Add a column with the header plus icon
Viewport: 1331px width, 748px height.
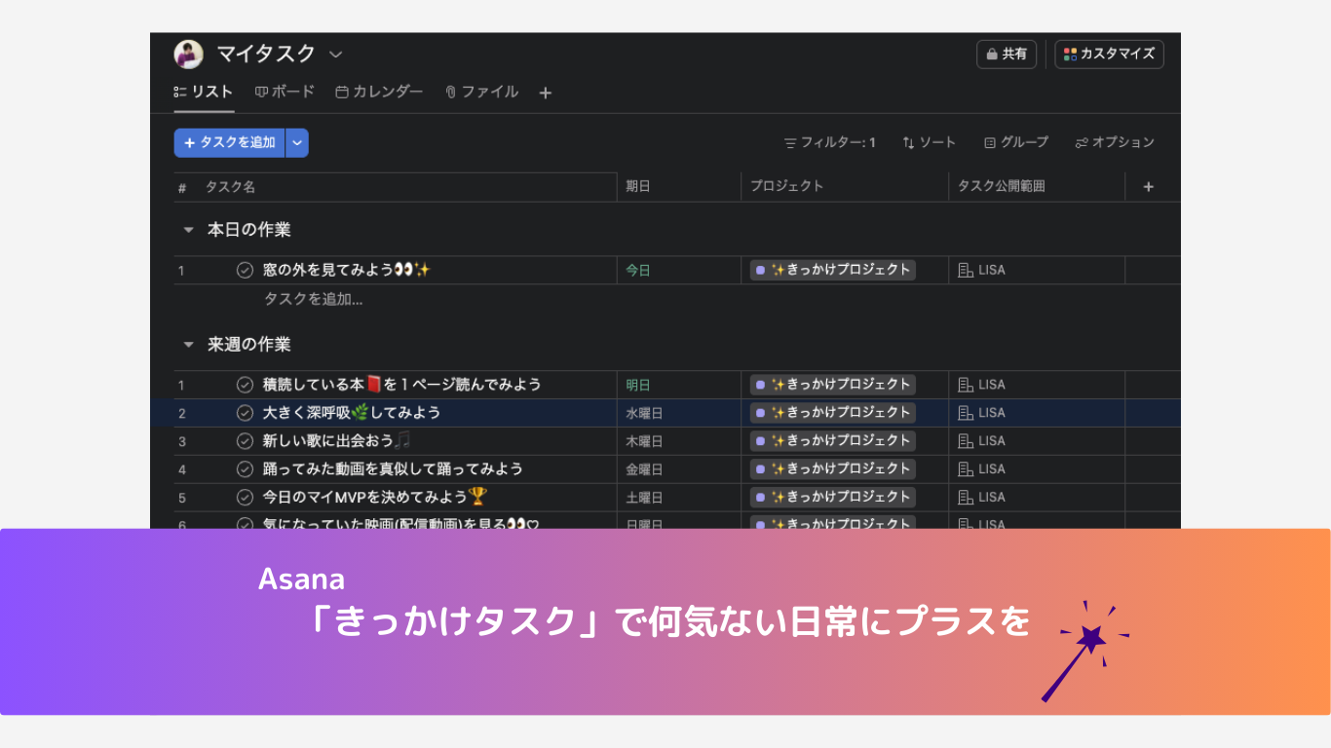pyautogui.click(x=1148, y=187)
